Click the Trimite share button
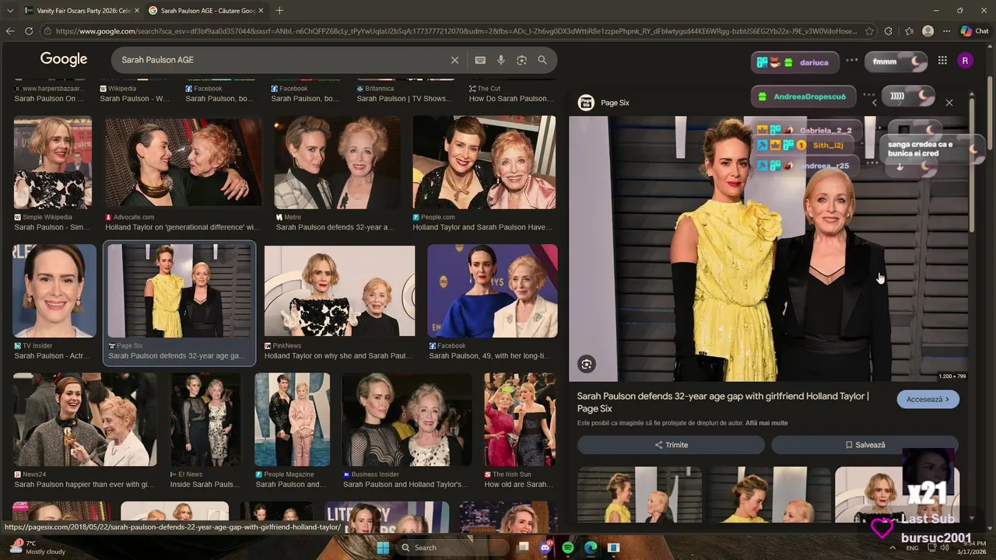 tap(671, 445)
